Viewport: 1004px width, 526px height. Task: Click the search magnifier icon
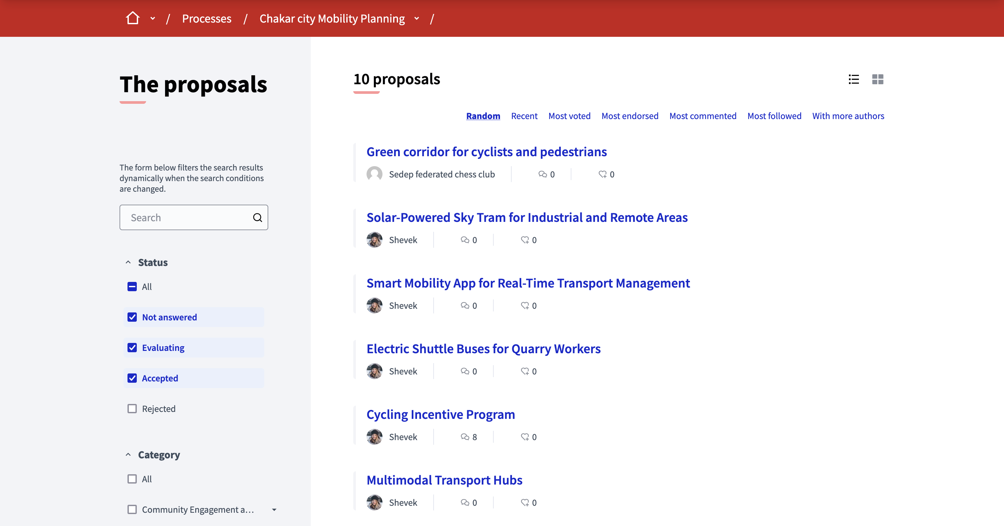coord(258,217)
